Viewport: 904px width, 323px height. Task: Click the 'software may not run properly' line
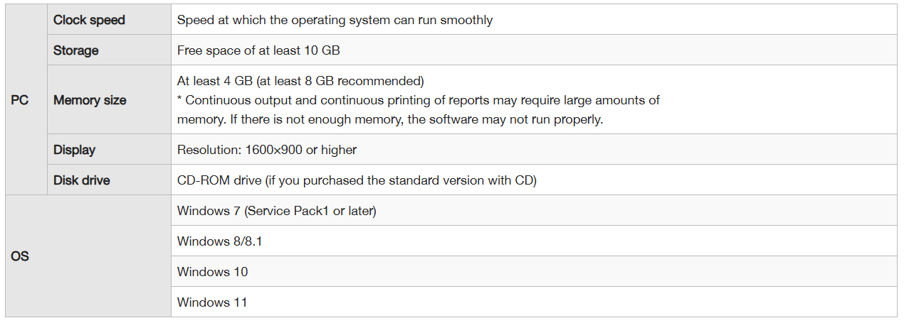coord(390,119)
